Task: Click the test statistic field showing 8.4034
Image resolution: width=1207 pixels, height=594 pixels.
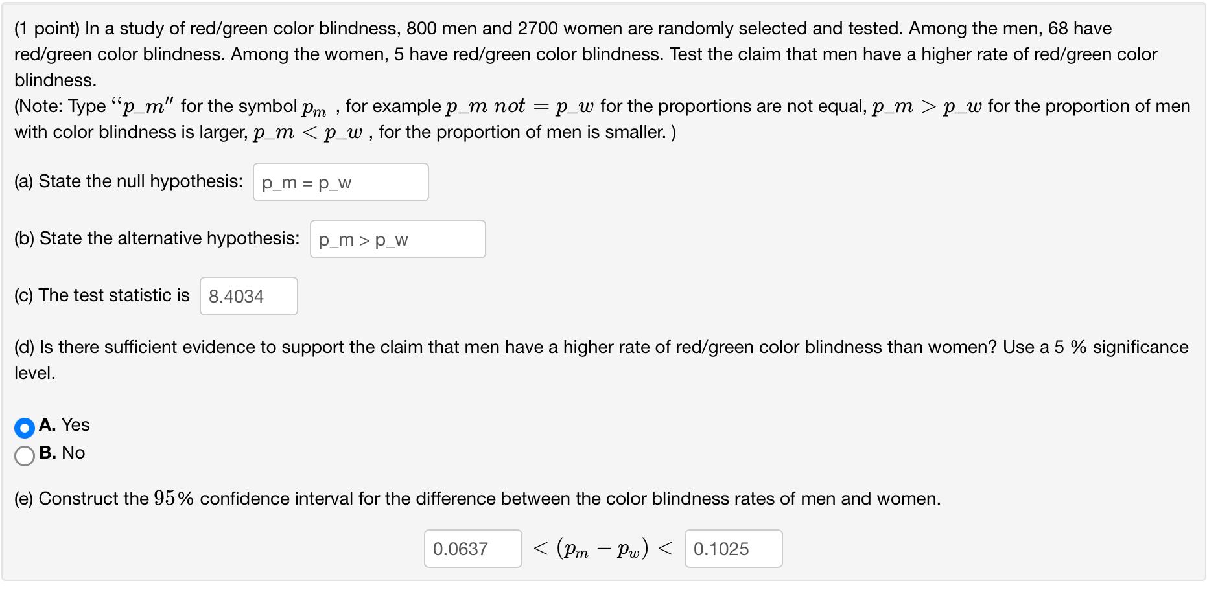Action: [248, 295]
